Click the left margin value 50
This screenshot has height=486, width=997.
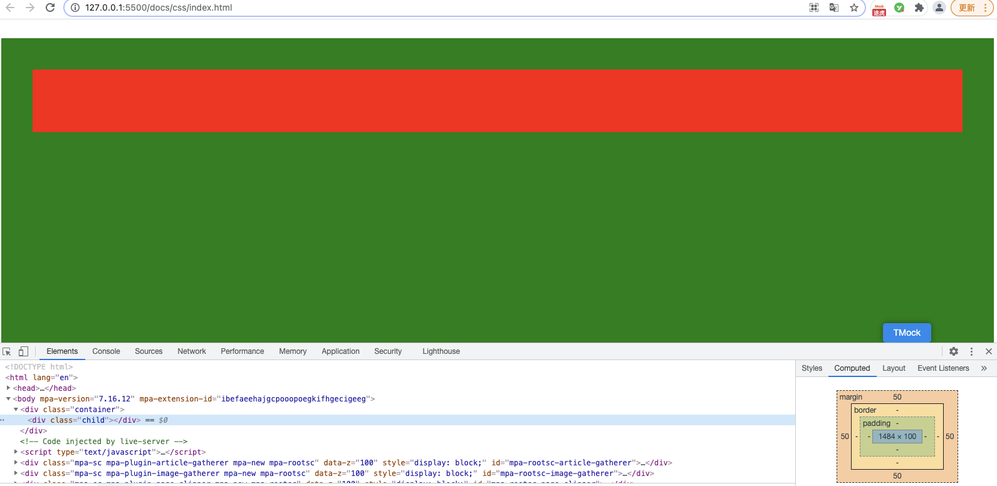(x=845, y=437)
